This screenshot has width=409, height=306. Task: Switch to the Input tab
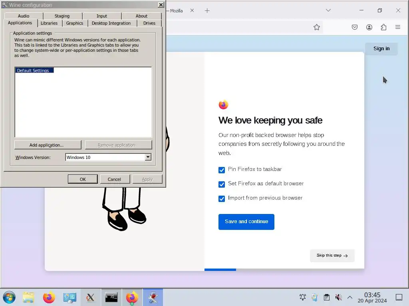point(102,16)
